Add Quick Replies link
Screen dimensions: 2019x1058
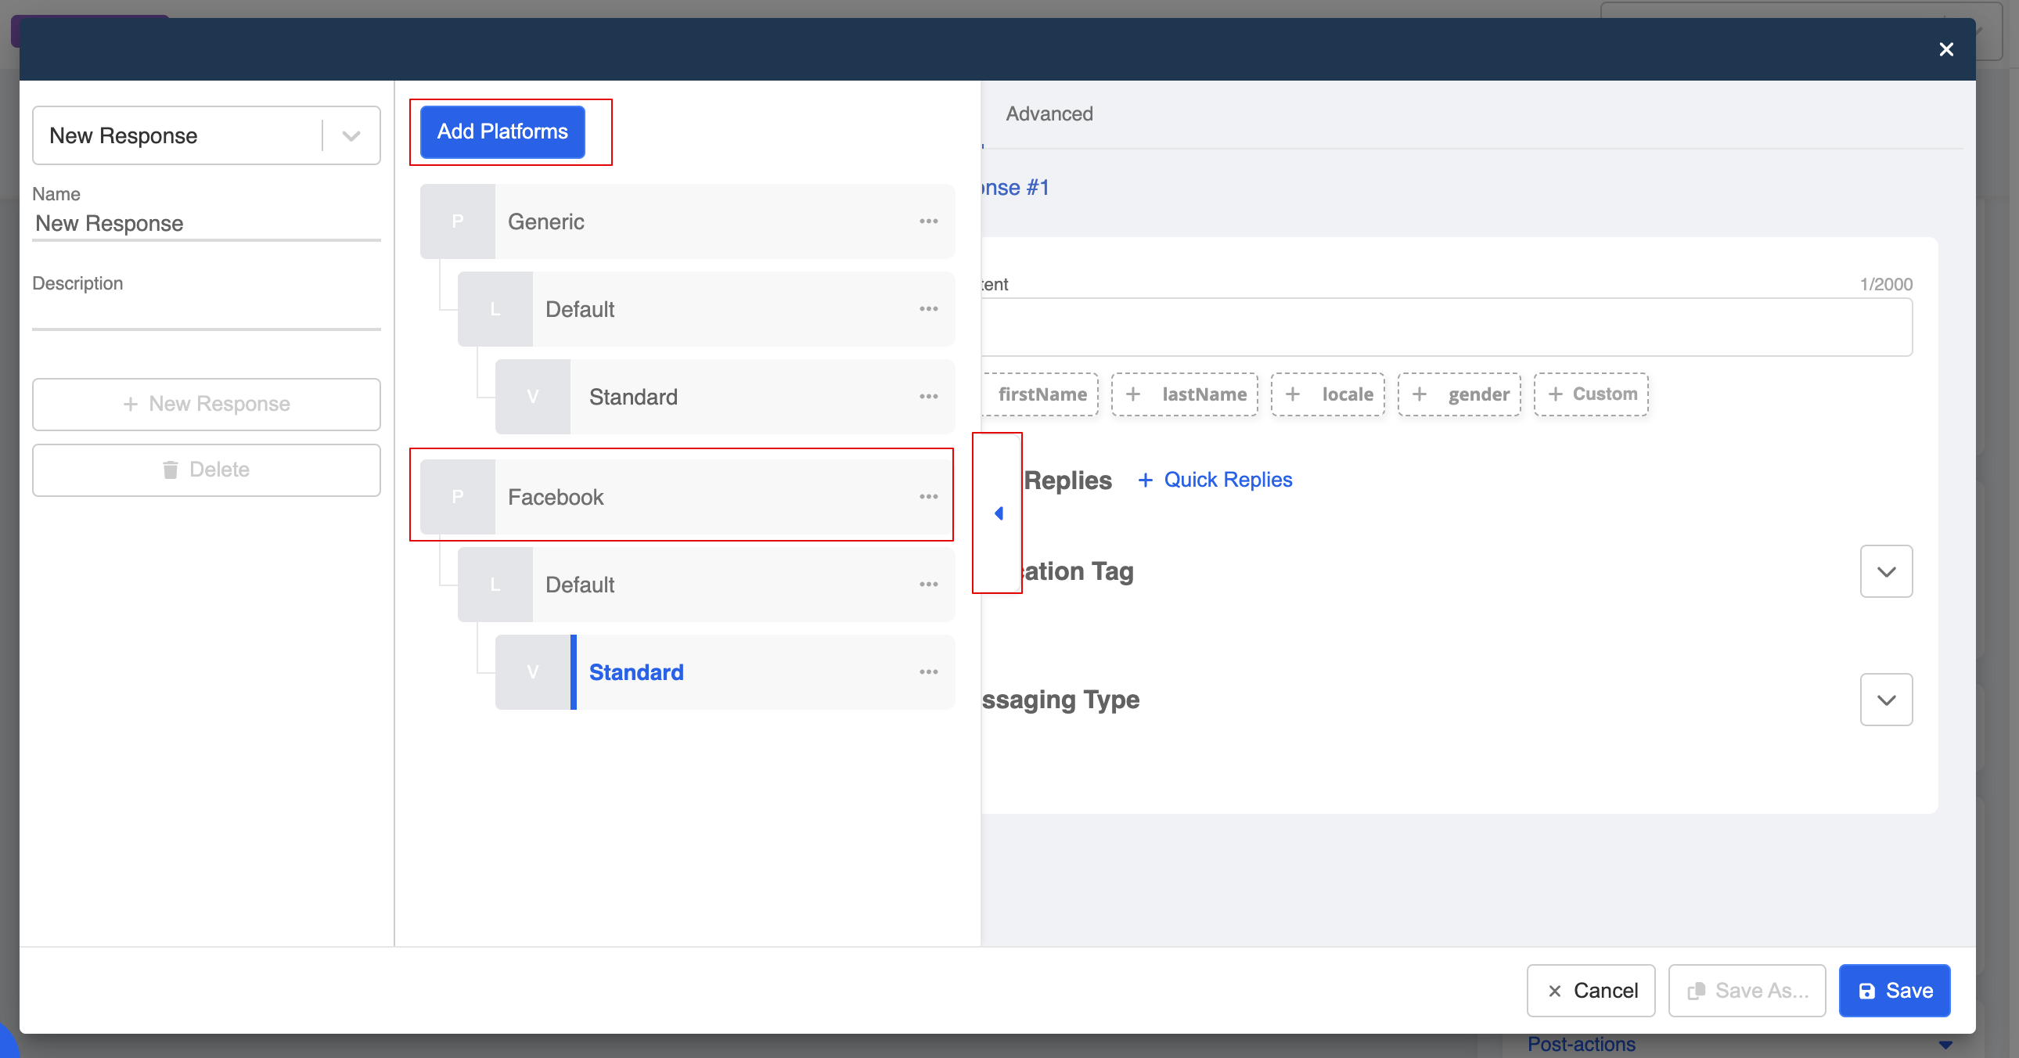click(x=1215, y=480)
